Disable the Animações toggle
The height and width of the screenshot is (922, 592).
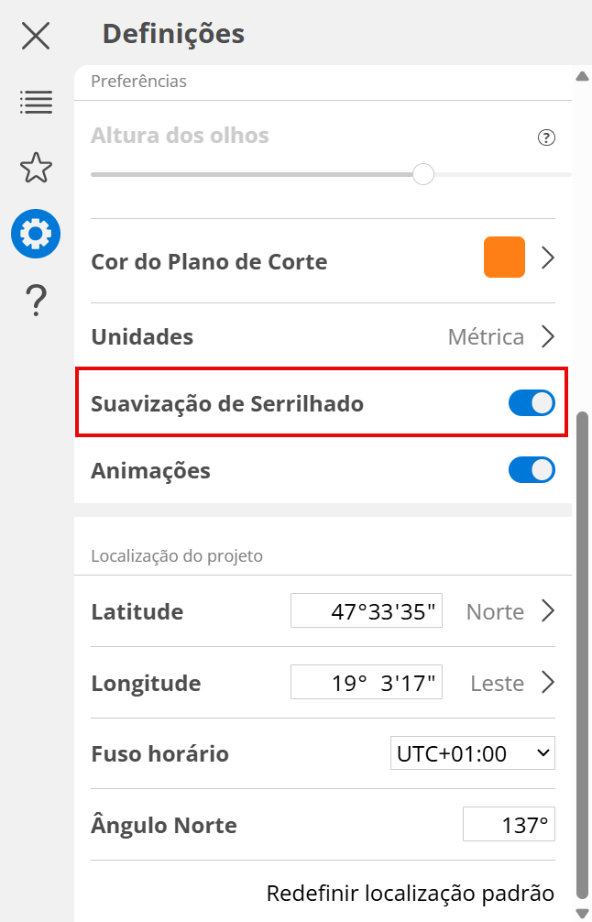pos(532,470)
